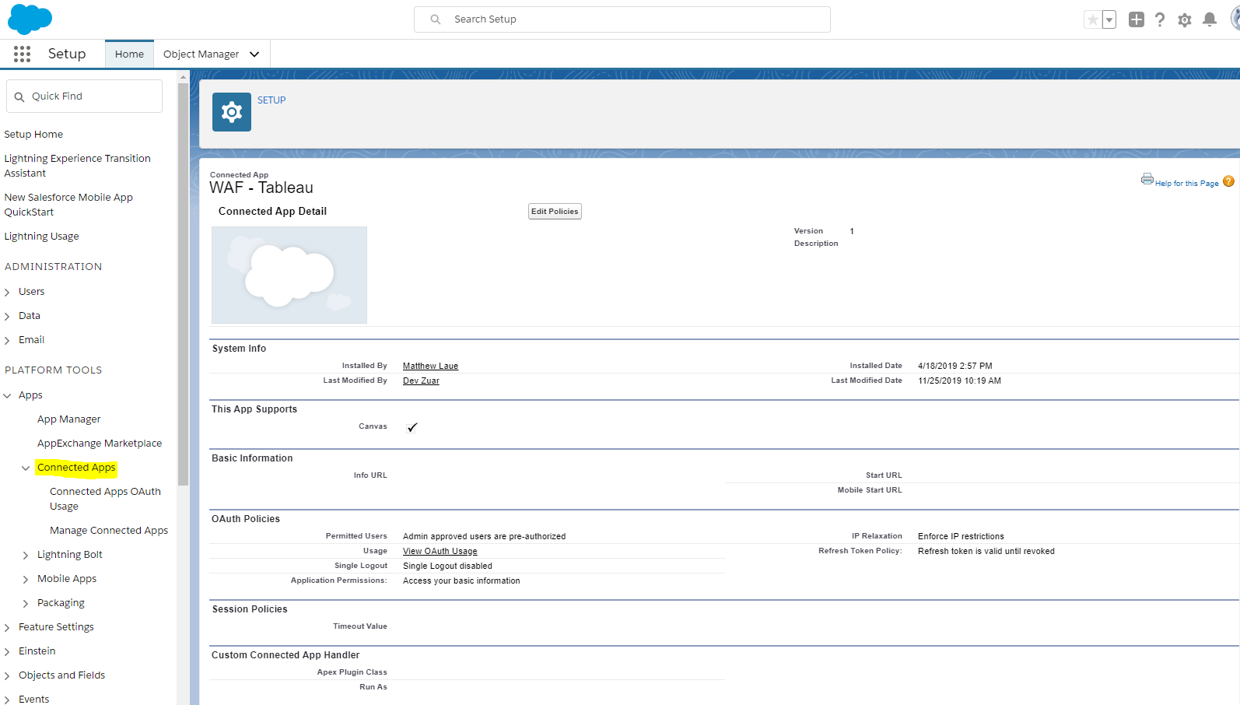This screenshot has height=705, width=1240.
Task: Open the Object Manager tab
Action: pos(201,54)
